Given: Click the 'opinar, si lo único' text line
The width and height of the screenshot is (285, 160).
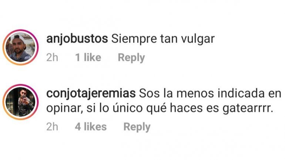Looking at the screenshot, I should click(x=160, y=108).
